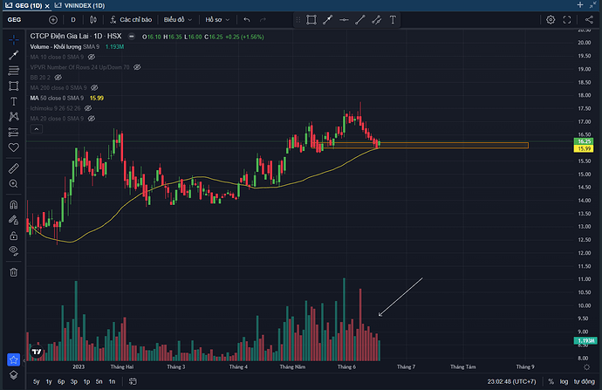Click the trash icon to remove drawings
The width and height of the screenshot is (602, 390).
pos(14,272)
